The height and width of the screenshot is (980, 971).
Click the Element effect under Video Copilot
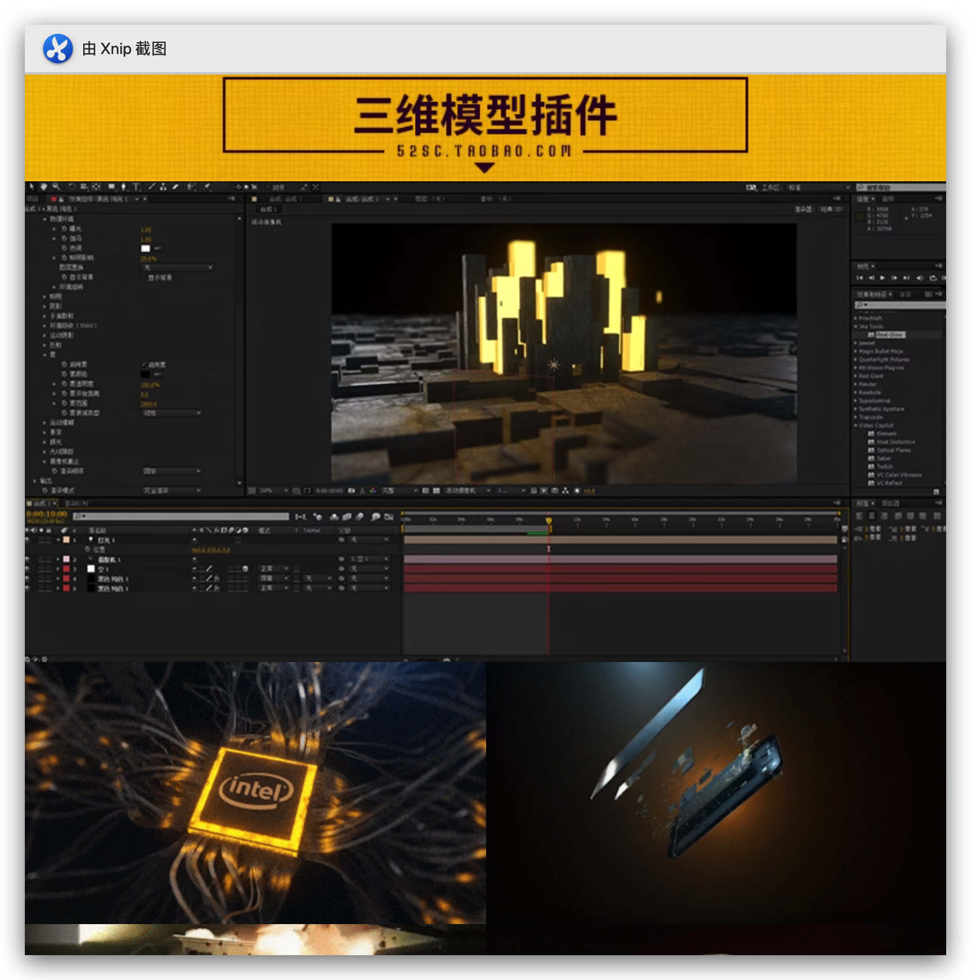[x=886, y=433]
